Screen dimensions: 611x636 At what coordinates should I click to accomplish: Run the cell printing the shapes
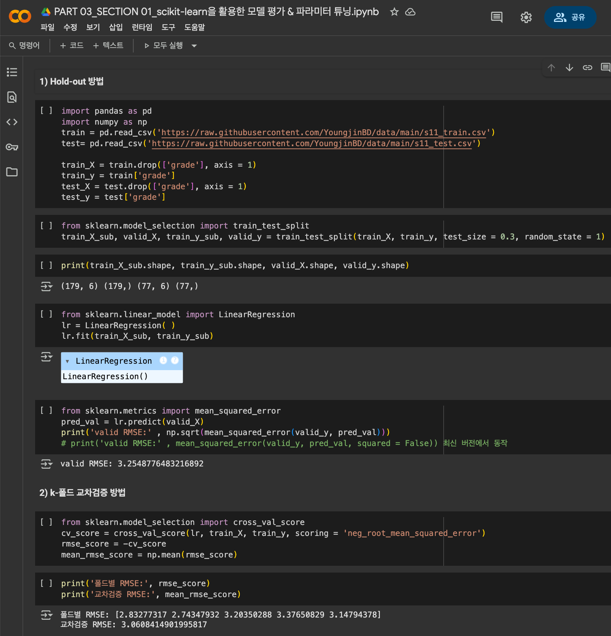(46, 266)
